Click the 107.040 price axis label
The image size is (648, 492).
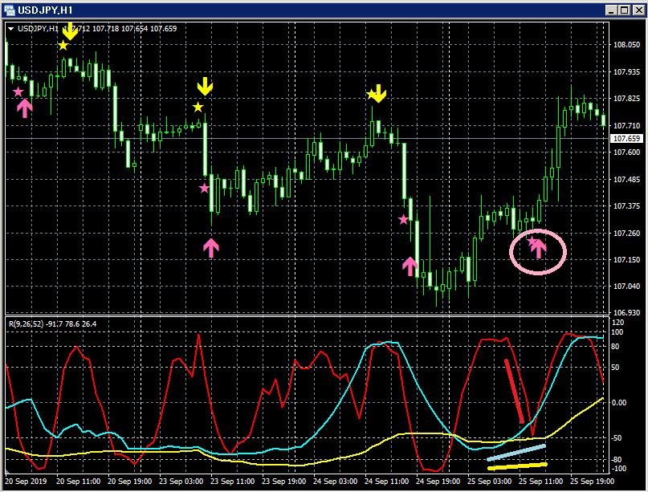[x=626, y=286]
